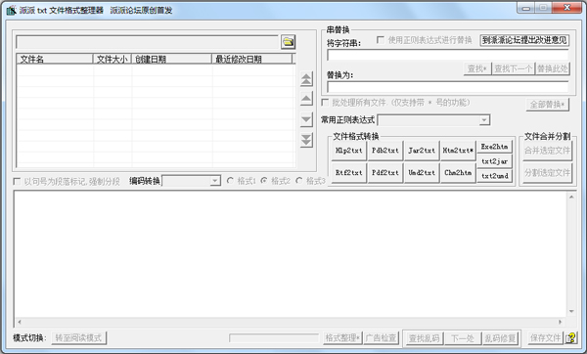587x354 pixels.
Task: Click the 将字符串 search input field
Action: point(448,55)
